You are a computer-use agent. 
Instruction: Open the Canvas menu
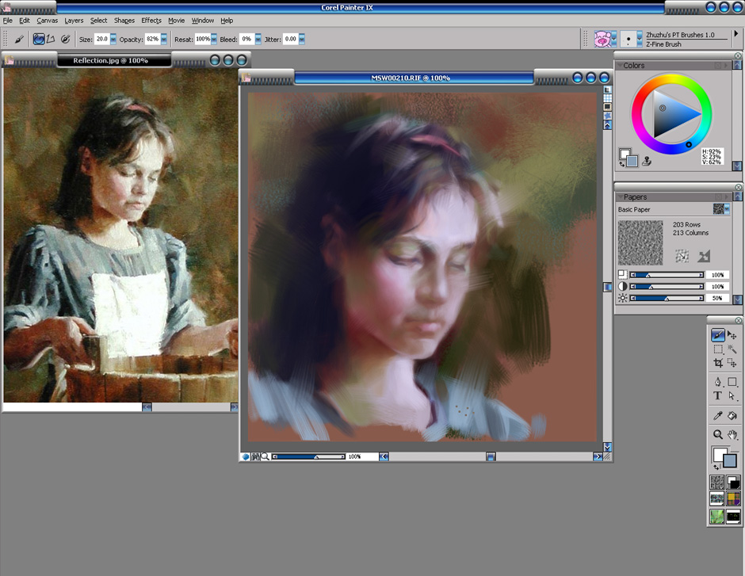[47, 21]
